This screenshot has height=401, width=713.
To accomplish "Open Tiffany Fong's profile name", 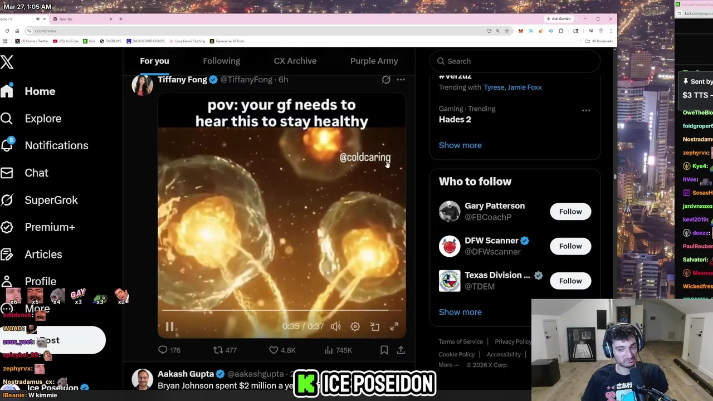I will tap(182, 80).
